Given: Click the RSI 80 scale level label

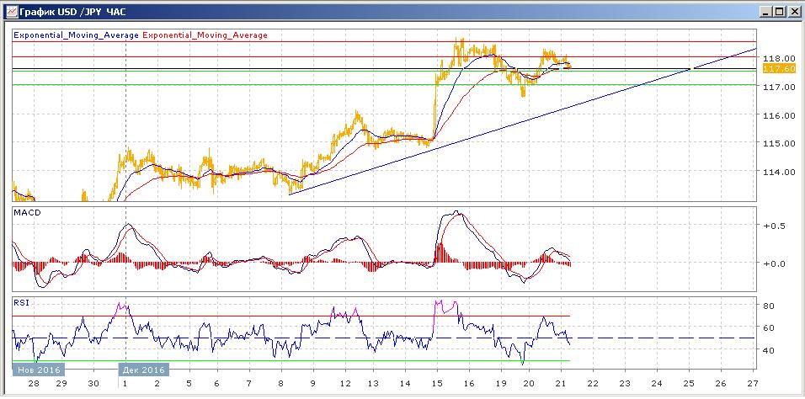Looking at the screenshot, I should (x=767, y=306).
